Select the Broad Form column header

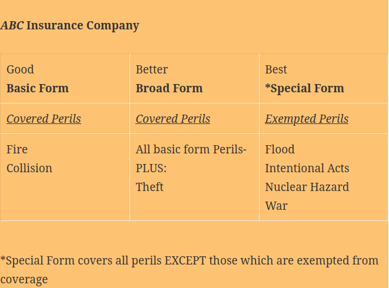169,88
